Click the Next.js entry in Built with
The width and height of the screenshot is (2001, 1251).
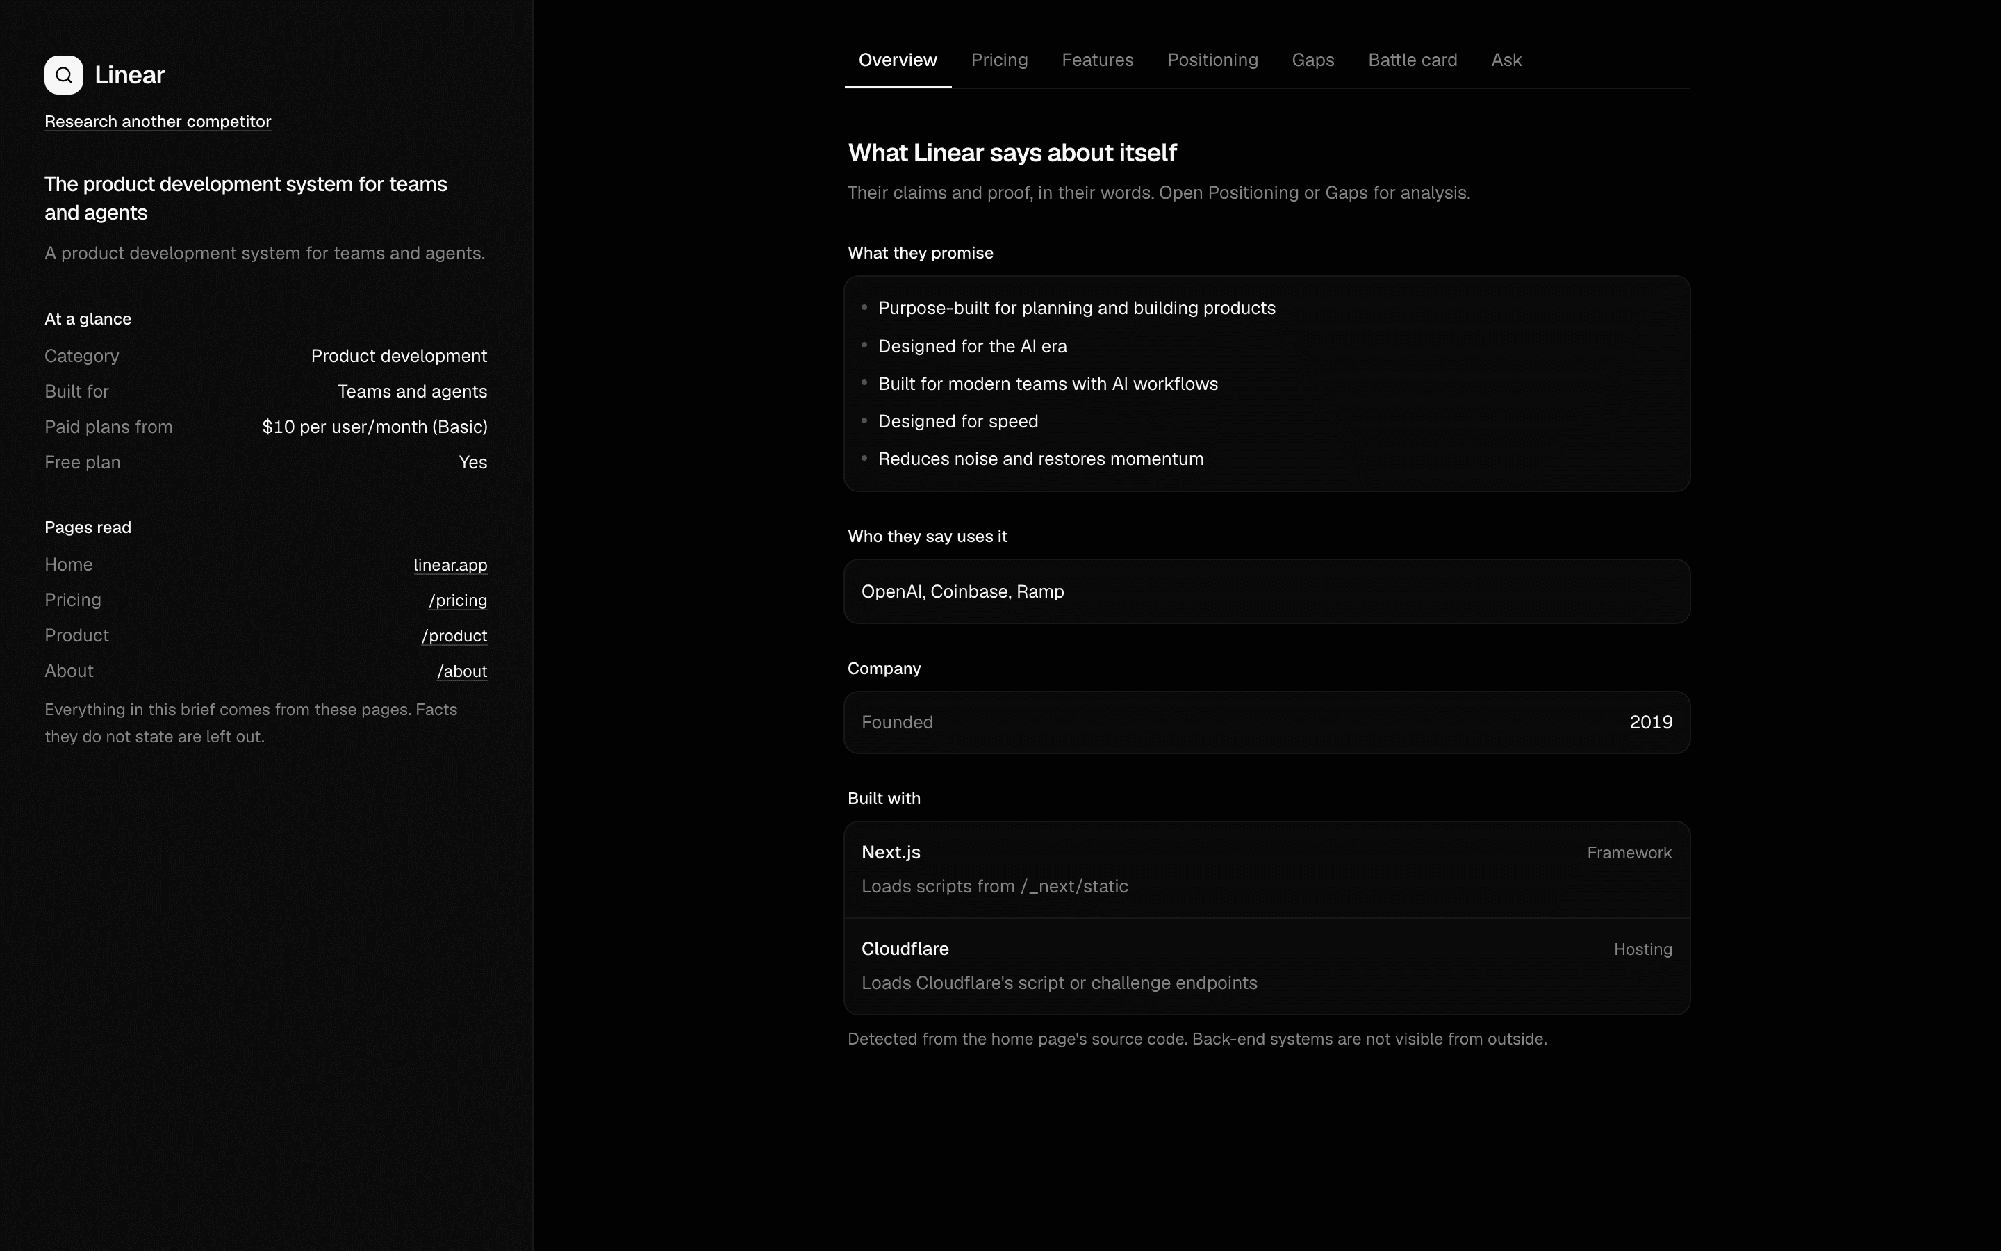point(1267,869)
